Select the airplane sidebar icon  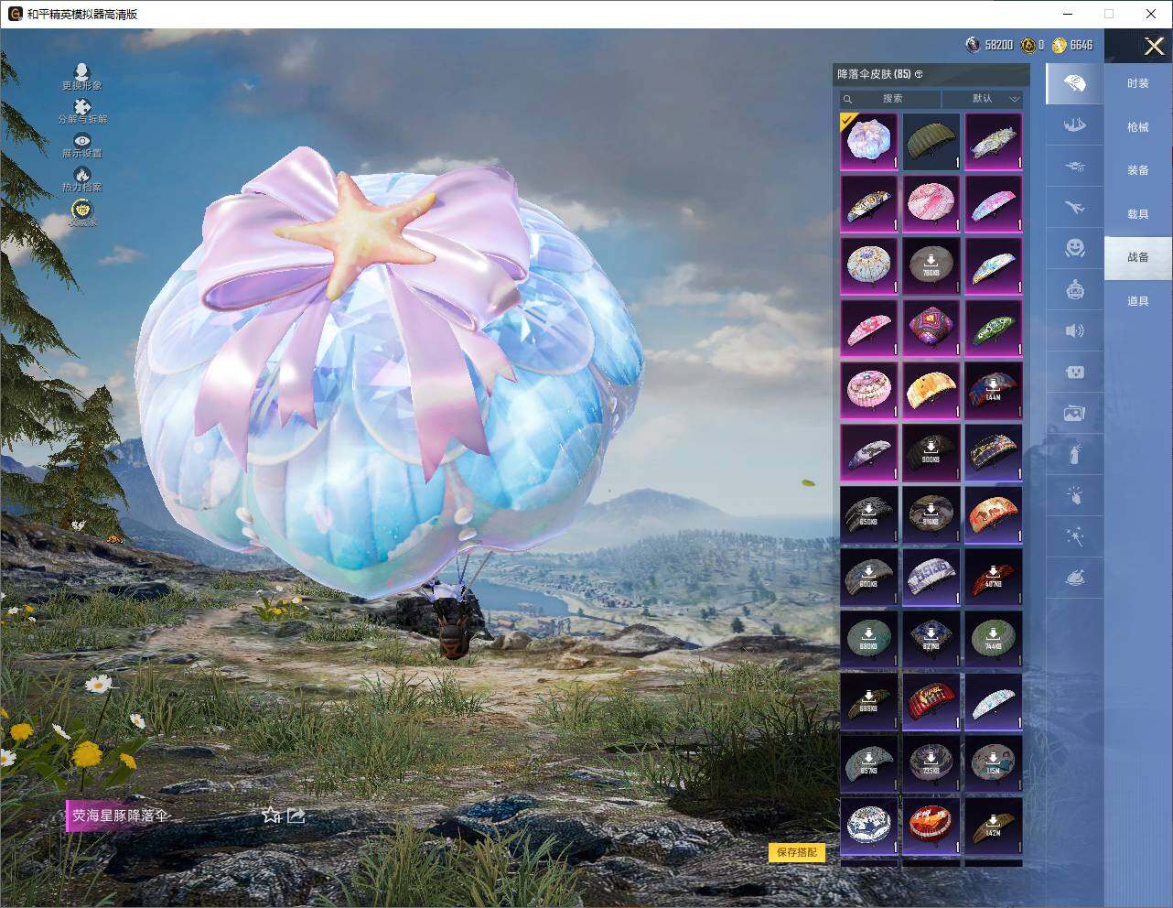click(x=1074, y=208)
